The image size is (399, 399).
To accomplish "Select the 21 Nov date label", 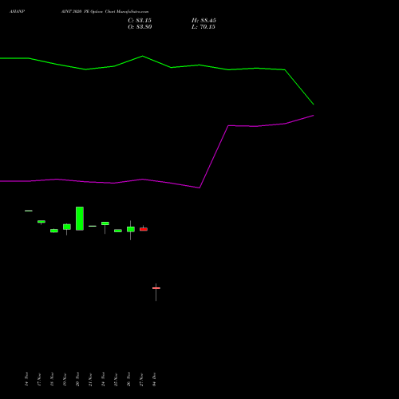I will point(90,379).
